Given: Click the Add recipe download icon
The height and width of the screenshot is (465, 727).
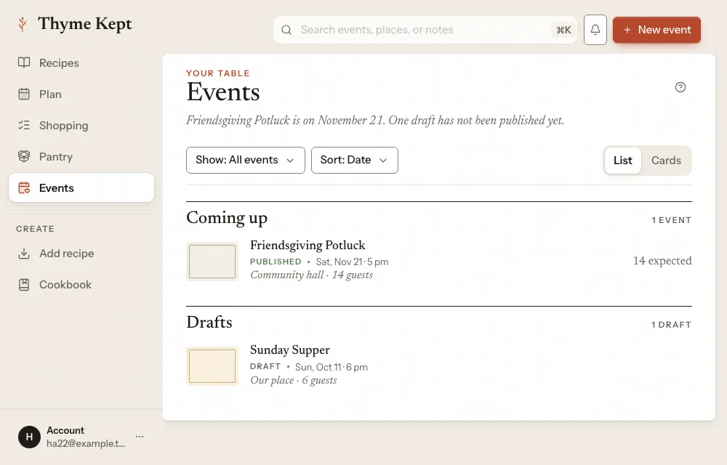Looking at the screenshot, I should pos(24,254).
